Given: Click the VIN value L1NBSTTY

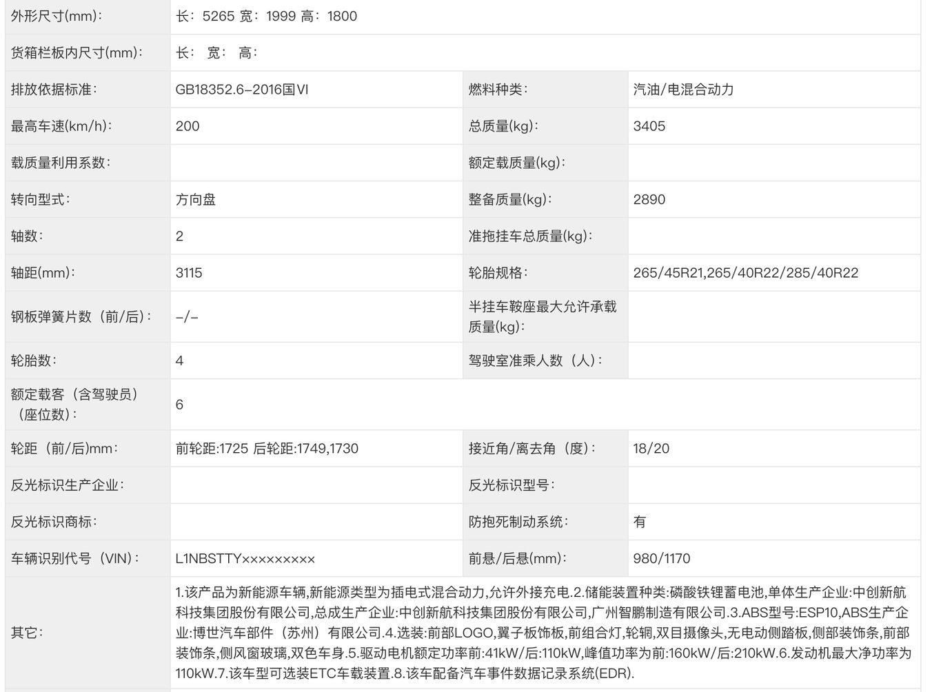Looking at the screenshot, I should pos(245,559).
